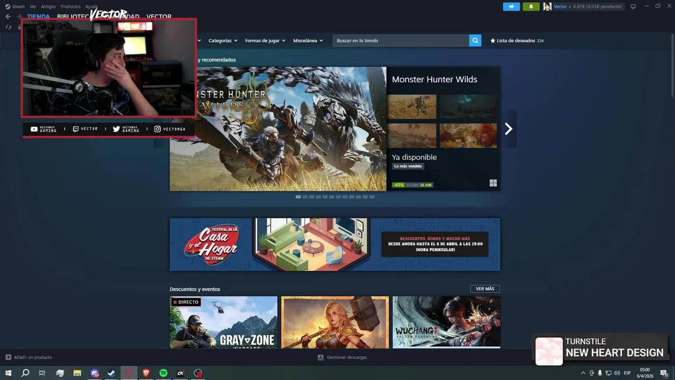The image size is (675, 380).
Task: Switch to Big Picture mode monitor icon
Action: (x=633, y=6)
